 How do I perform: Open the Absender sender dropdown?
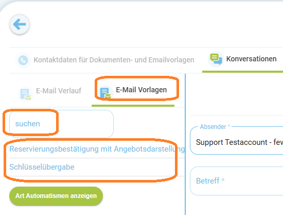[237, 141]
